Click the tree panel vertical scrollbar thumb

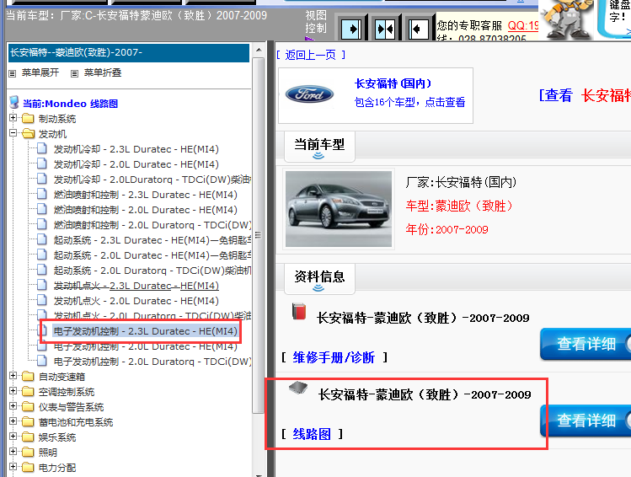[x=258, y=235]
